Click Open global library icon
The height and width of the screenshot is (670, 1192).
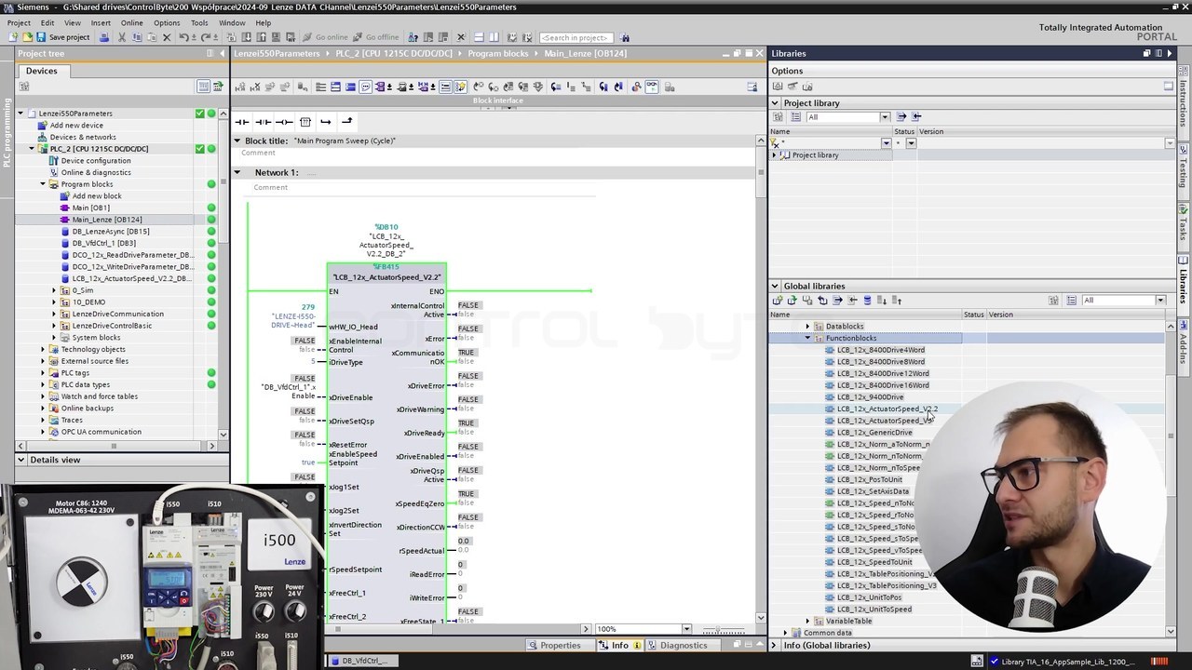pos(792,301)
